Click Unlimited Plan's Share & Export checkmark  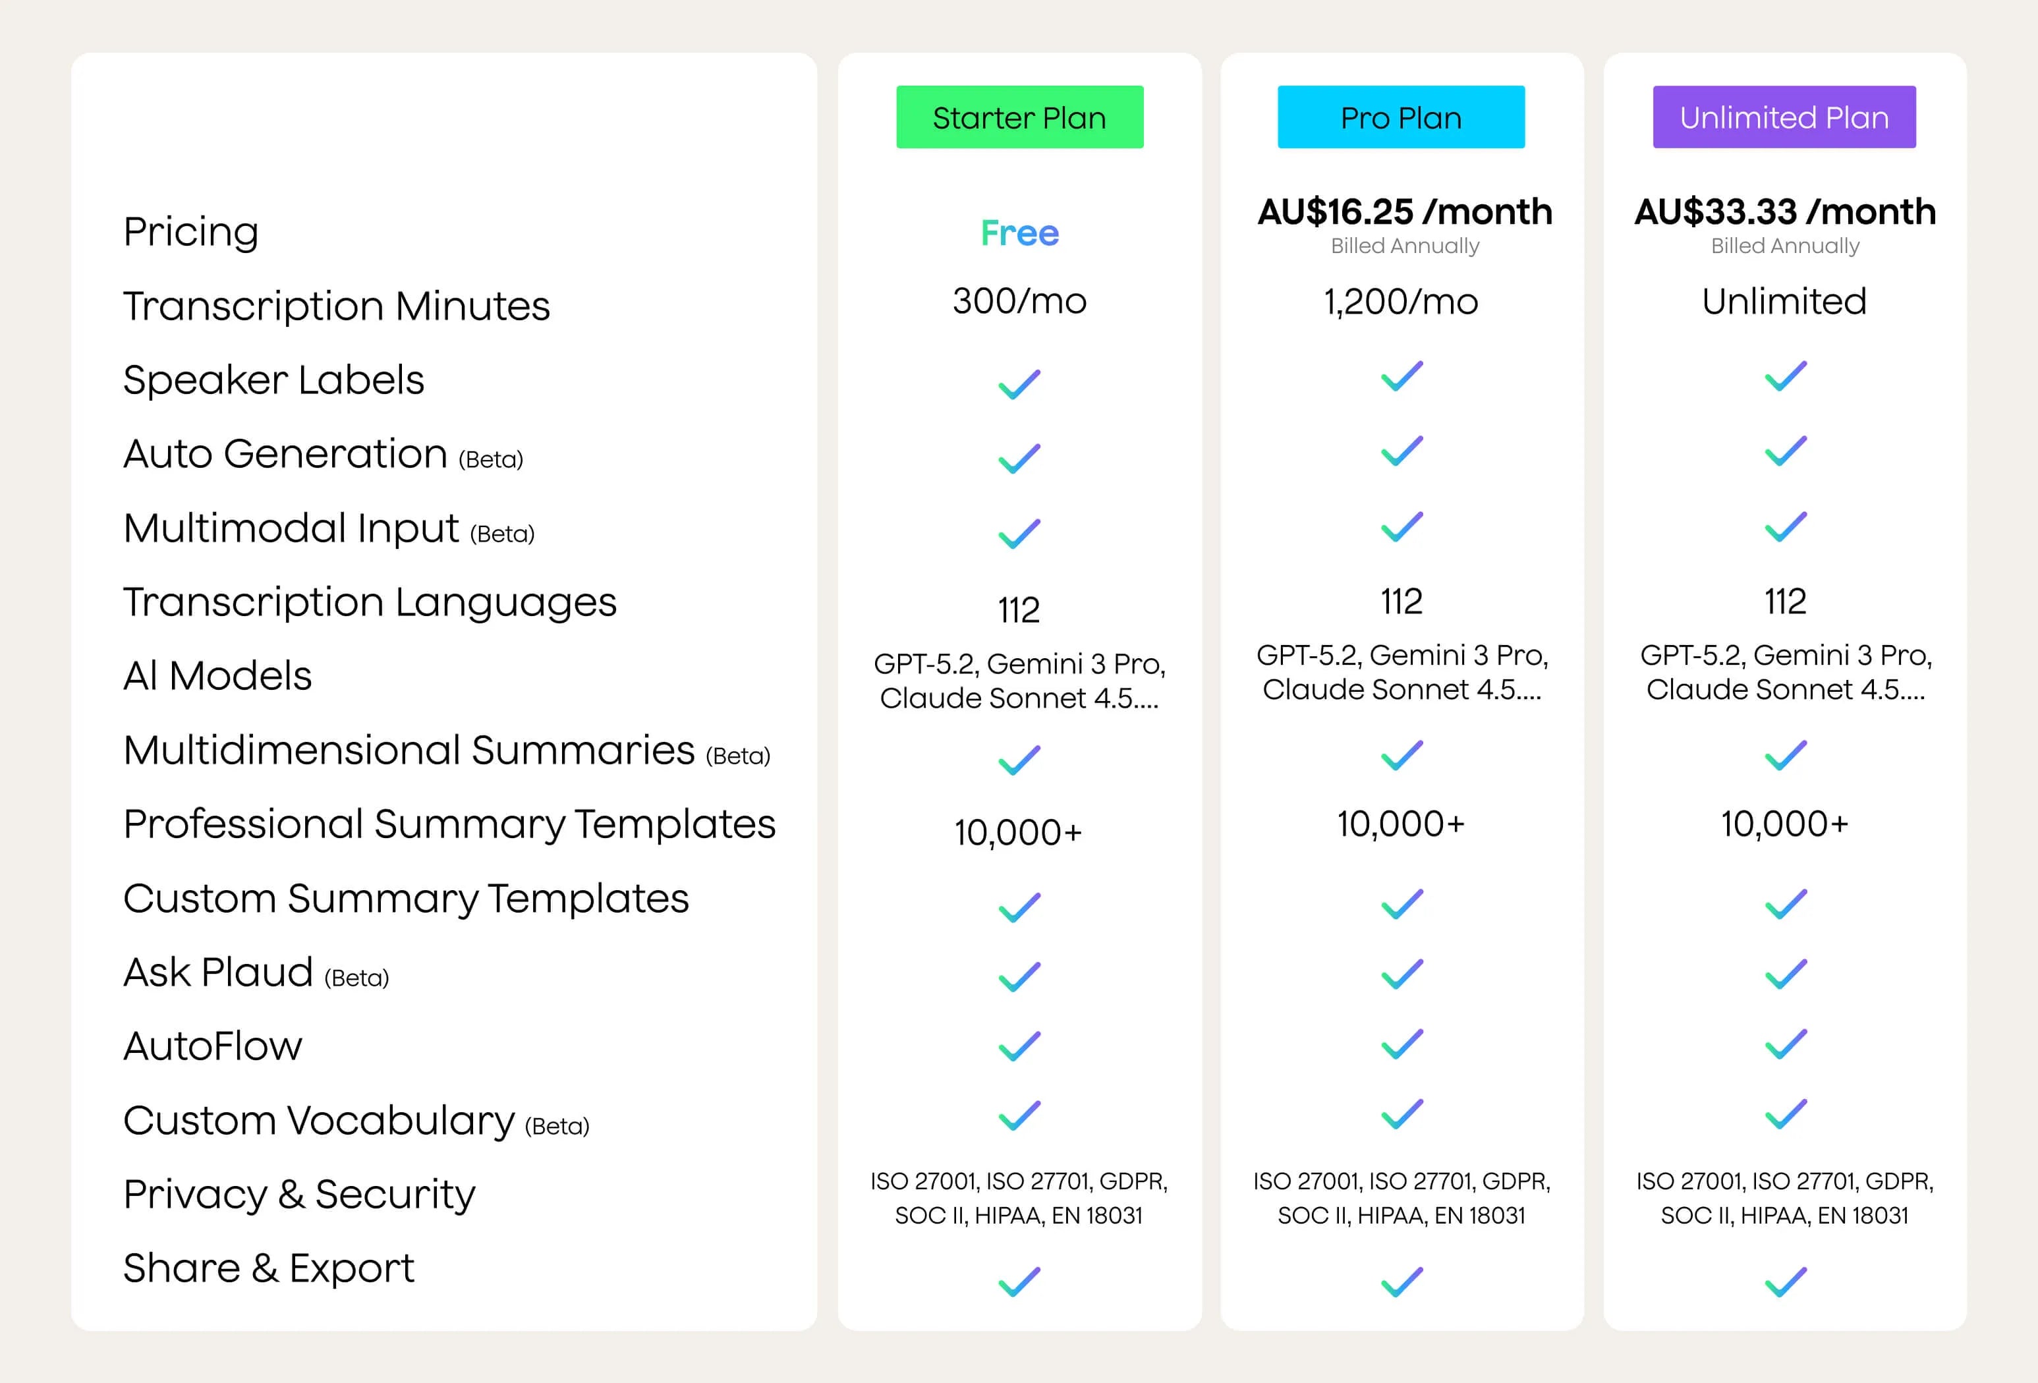point(1784,1282)
